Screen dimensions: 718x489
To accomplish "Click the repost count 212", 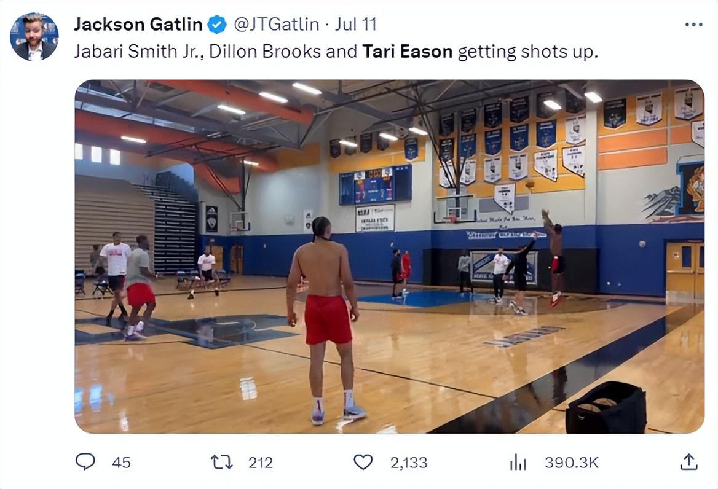I will tap(260, 463).
